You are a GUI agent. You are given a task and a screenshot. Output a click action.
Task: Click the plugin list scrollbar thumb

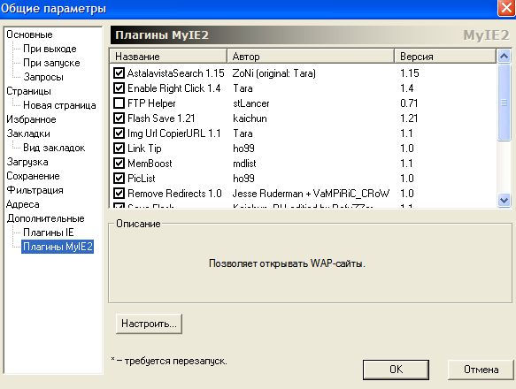504,103
